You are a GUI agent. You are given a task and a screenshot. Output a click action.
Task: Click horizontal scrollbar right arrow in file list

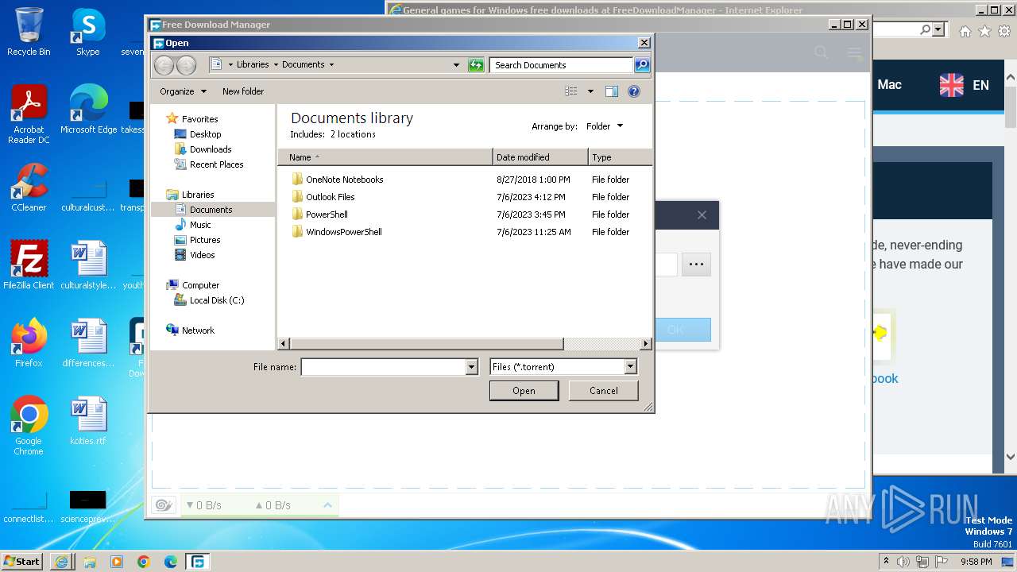(645, 344)
